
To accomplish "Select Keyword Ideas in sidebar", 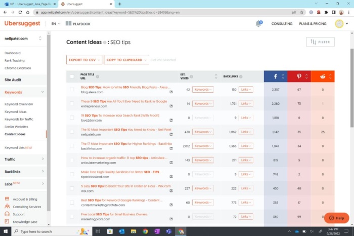I will tap(15, 111).
